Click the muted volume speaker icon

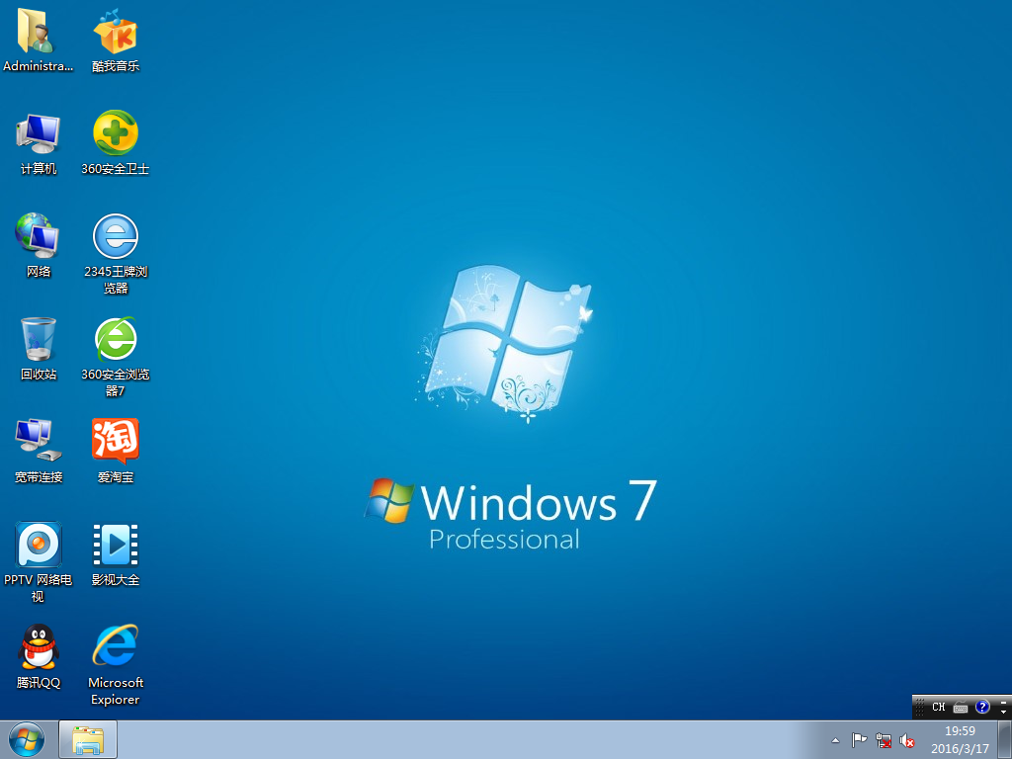907,740
